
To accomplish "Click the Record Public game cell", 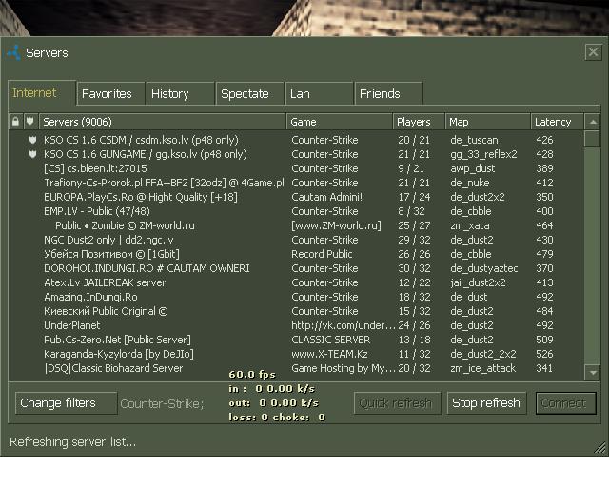I will tap(322, 254).
